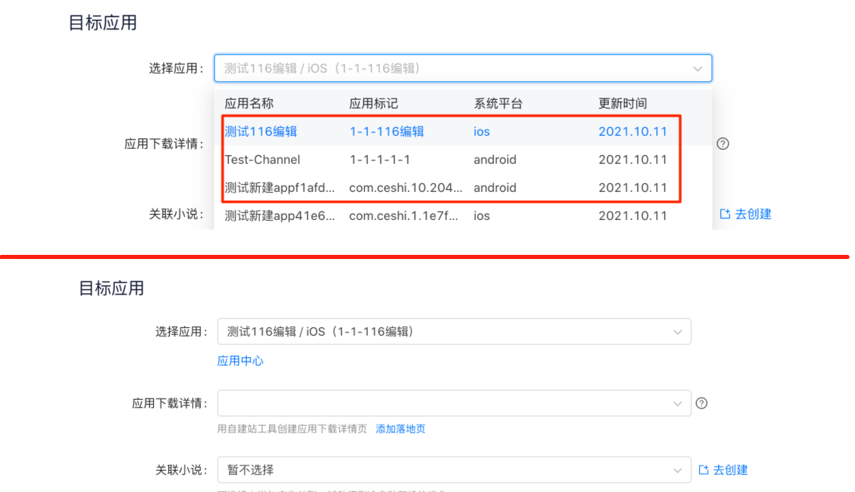The image size is (855, 492).
Task: Click the 添加落地页 link
Action: (401, 430)
